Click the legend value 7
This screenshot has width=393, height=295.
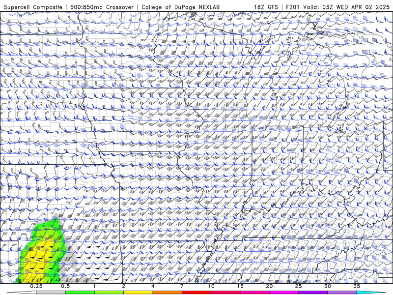(x=182, y=286)
